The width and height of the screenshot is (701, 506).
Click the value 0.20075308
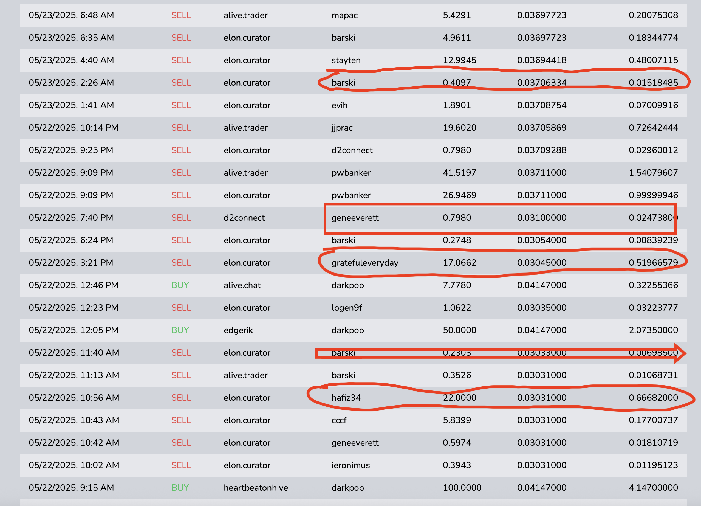653,15
